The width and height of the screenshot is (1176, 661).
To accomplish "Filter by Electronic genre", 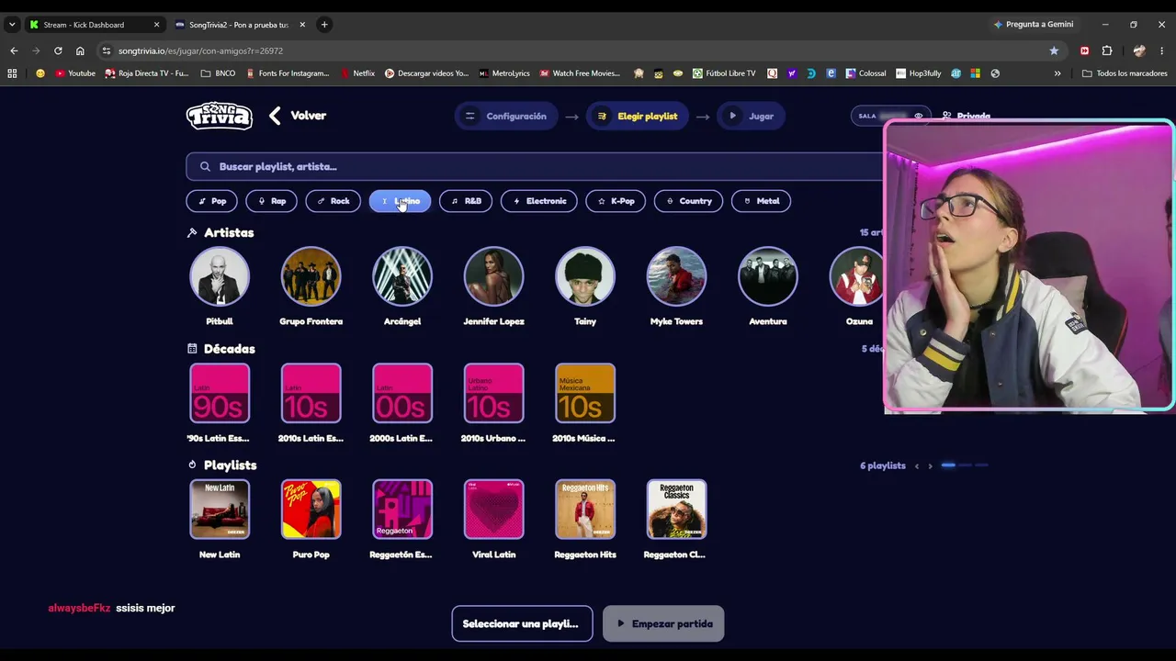I will [x=538, y=201].
